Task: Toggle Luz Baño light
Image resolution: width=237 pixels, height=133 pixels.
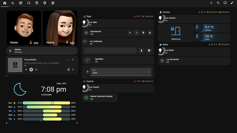Action: tap(194, 51)
